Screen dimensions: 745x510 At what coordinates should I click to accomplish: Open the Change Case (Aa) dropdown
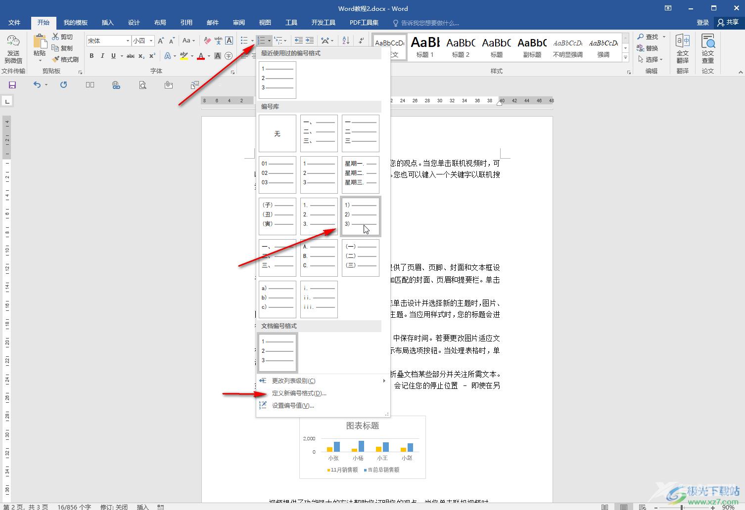click(x=188, y=41)
